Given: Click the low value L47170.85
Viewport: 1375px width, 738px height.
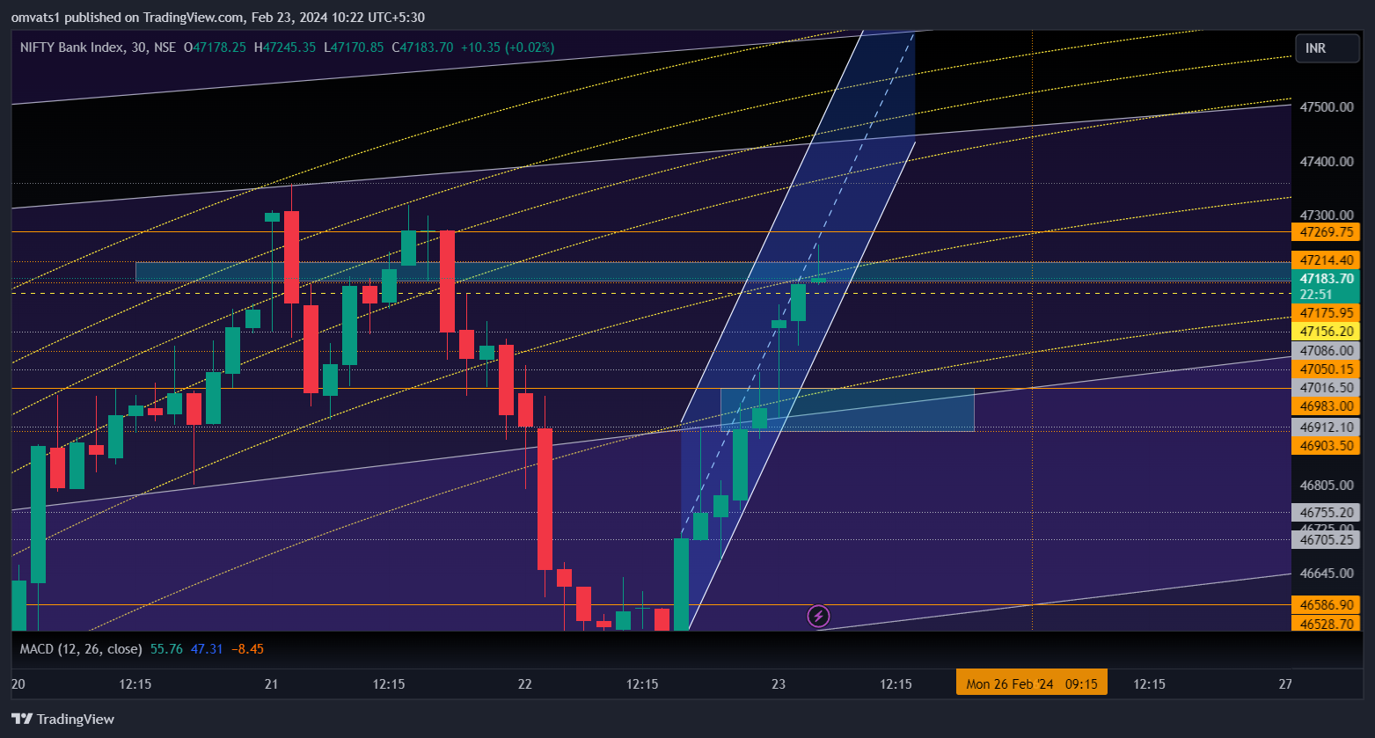Looking at the screenshot, I should 353,47.
